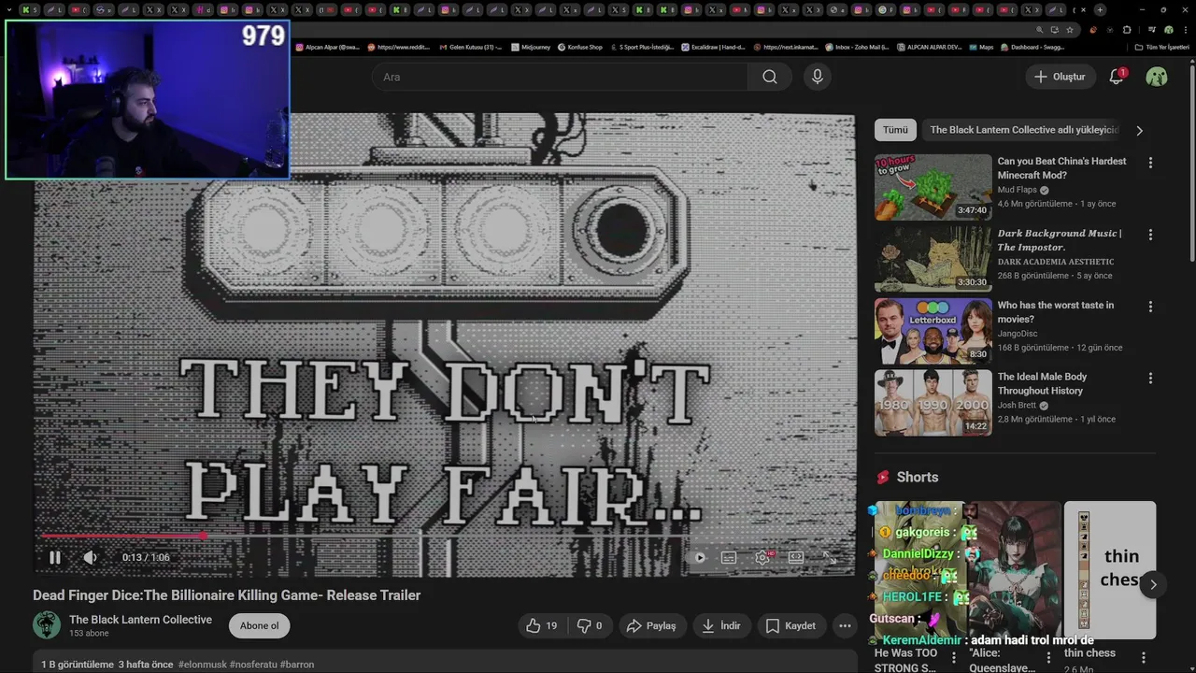Image resolution: width=1196 pixels, height=673 pixels.
Task: Open the Excalidraw bookmark
Action: pos(713,47)
